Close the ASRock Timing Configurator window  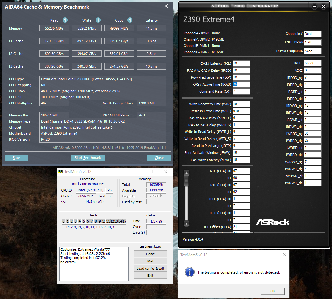coord(323,7)
